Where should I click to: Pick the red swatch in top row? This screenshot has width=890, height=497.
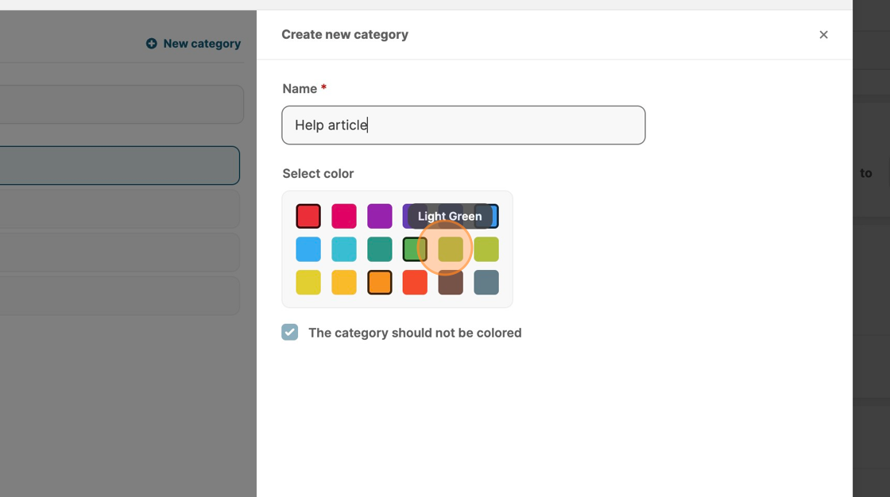point(308,216)
